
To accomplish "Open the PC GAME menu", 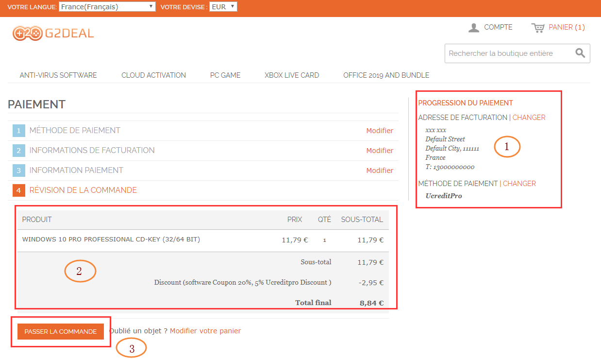I will click(x=225, y=75).
